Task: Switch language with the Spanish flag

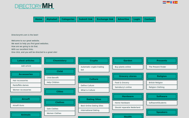Action: click(x=176, y=2)
